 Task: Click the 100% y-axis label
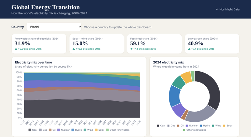click(19, 72)
